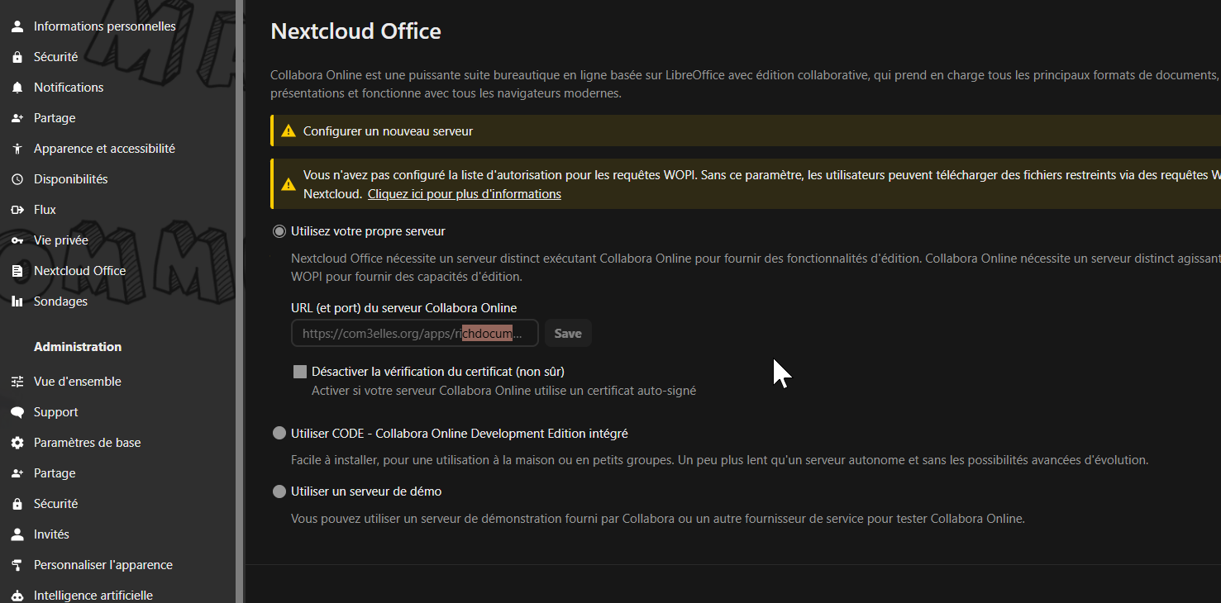Viewport: 1221px width, 603px height.
Task: Click the paint roller icon for Personnaliser l'apparence
Action: pyautogui.click(x=17, y=565)
